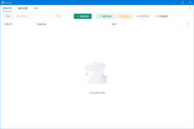
Task: Click the 设备名称 column header
Action: click(42, 24)
